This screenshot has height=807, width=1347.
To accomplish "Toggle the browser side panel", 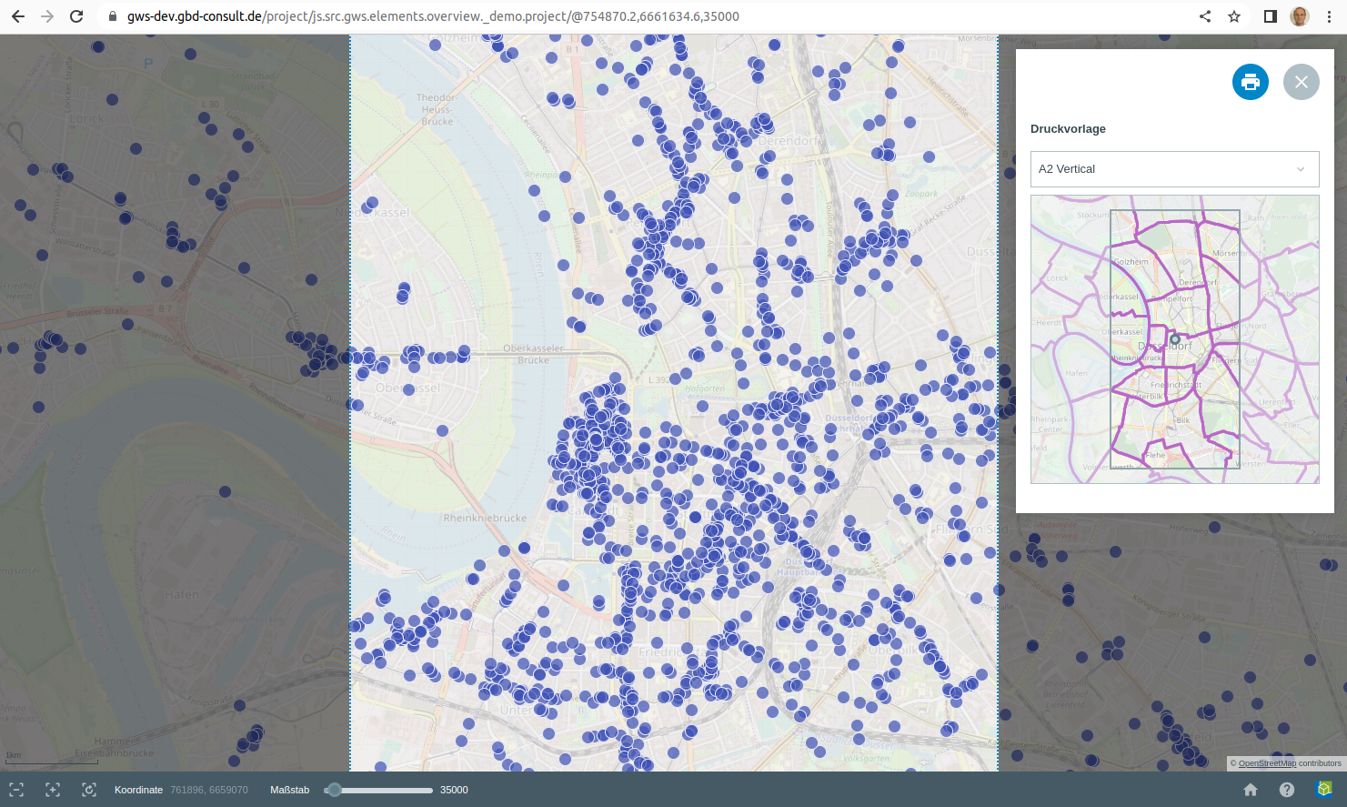I will click(x=1271, y=16).
